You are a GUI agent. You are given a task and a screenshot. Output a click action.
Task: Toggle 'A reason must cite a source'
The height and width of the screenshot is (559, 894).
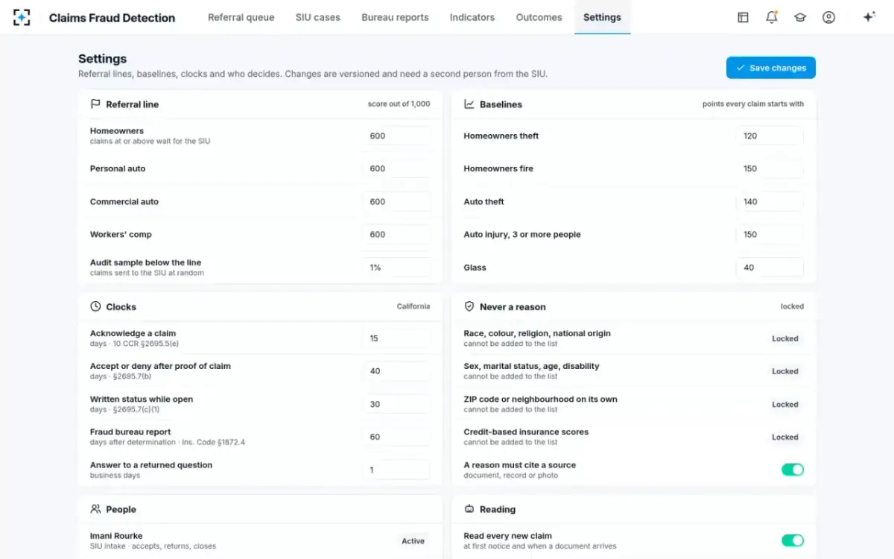pyautogui.click(x=793, y=470)
